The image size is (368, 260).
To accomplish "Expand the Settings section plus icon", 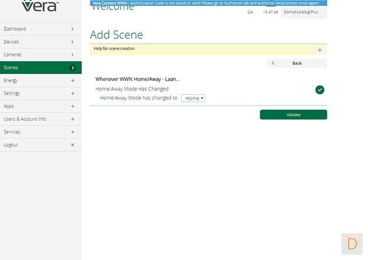I will [x=73, y=93].
